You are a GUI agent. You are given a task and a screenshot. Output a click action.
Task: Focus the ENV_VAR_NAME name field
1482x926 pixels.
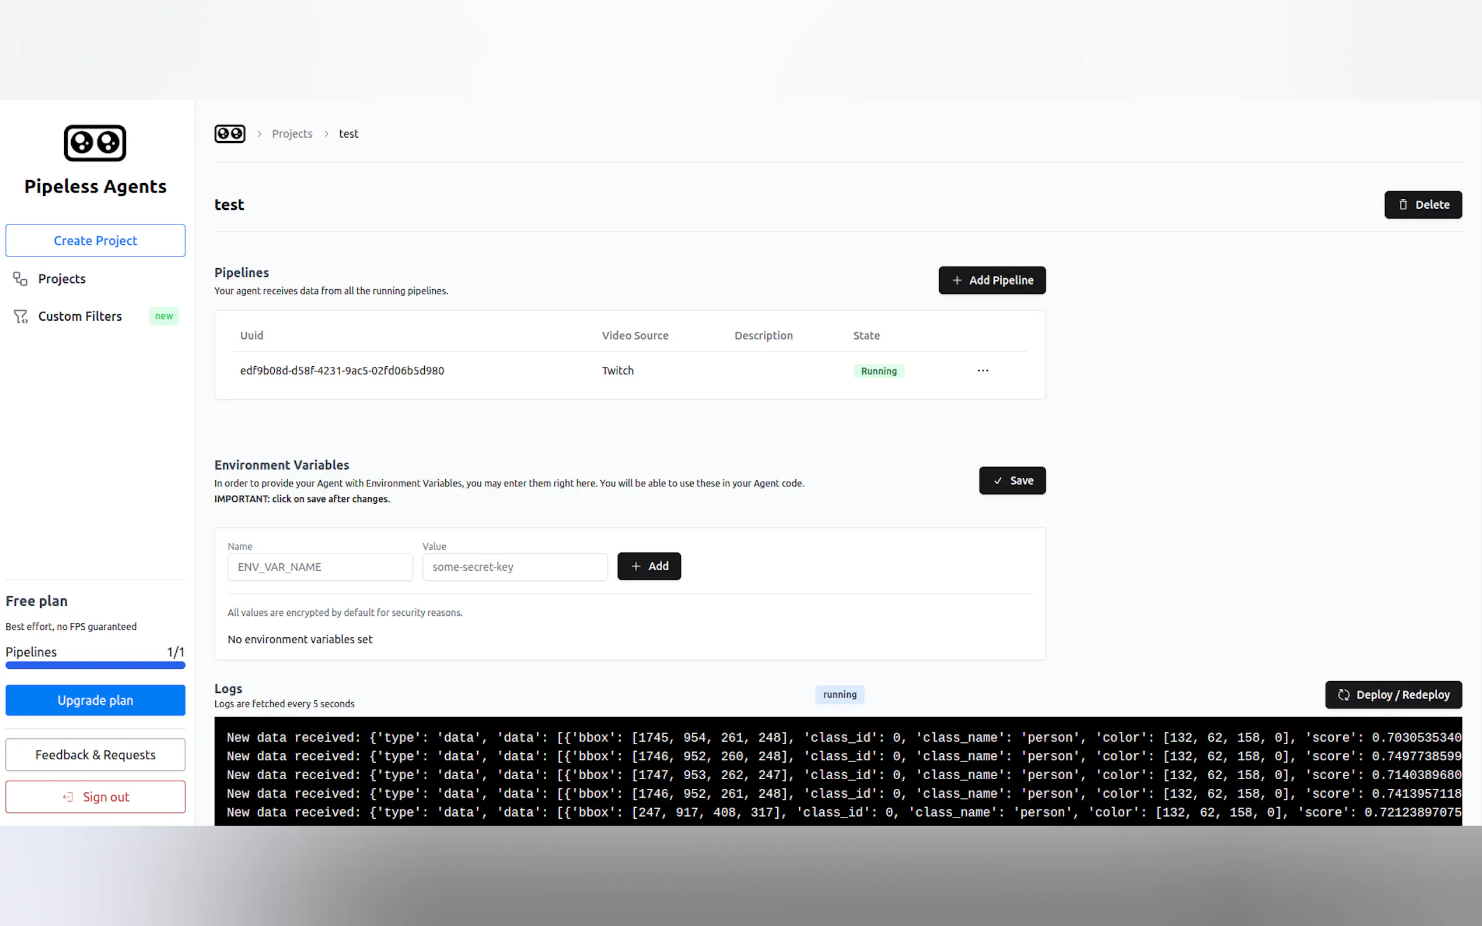320,567
